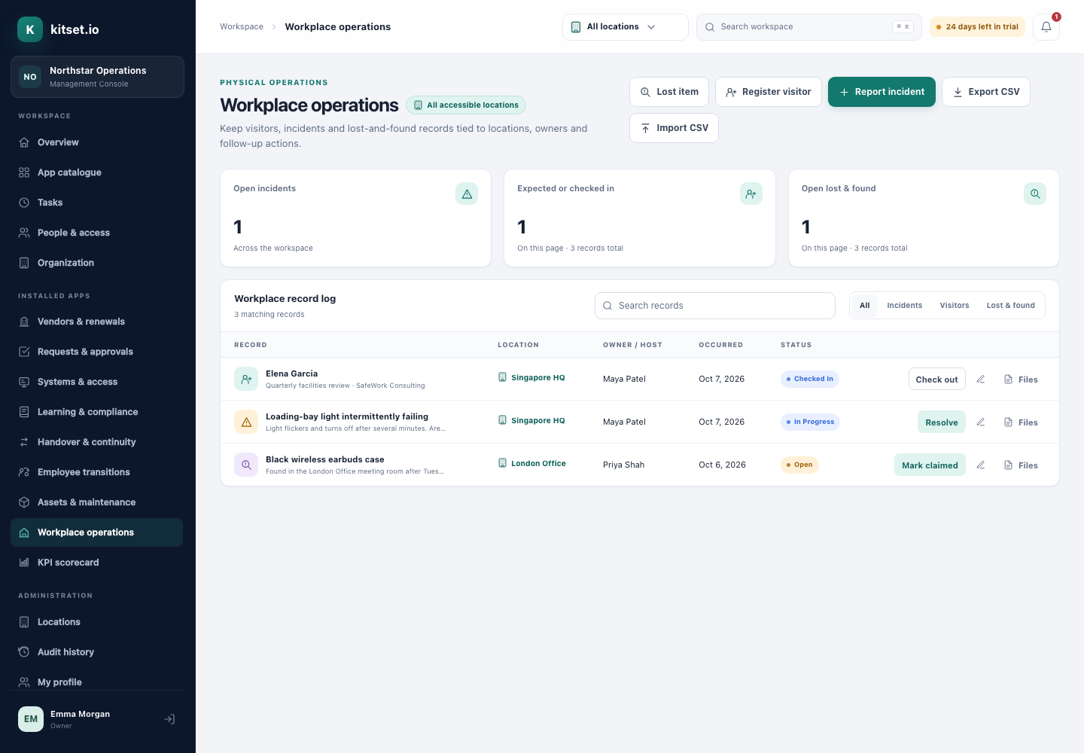The width and height of the screenshot is (1084, 753).
Task: Edit the Loading-bay light record pencil icon
Action: click(x=981, y=422)
